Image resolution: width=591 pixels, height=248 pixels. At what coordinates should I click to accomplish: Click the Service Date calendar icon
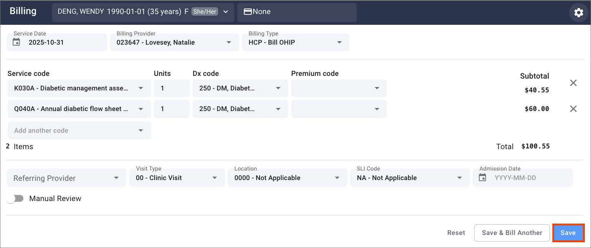16,42
